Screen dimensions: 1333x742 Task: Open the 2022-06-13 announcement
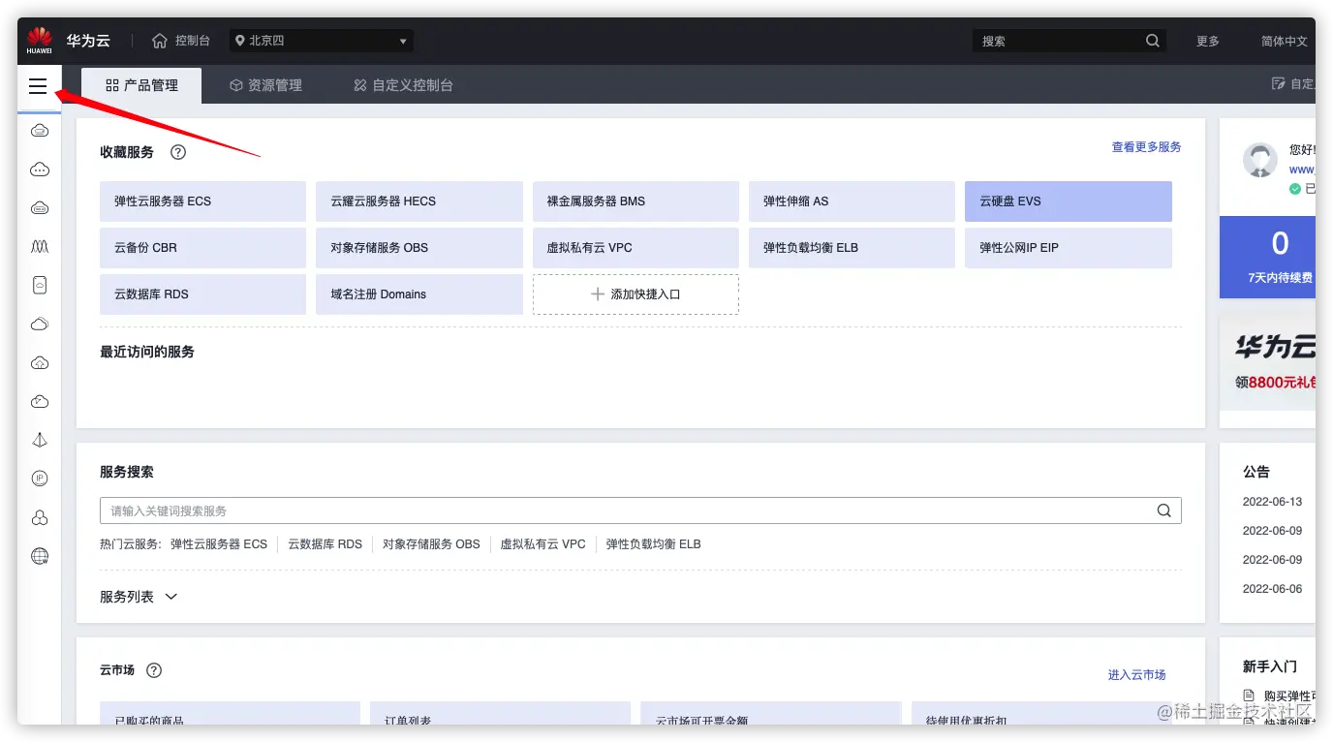[x=1272, y=502]
